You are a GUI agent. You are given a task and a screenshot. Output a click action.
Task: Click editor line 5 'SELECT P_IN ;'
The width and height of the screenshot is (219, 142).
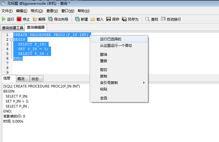click(x=33, y=54)
